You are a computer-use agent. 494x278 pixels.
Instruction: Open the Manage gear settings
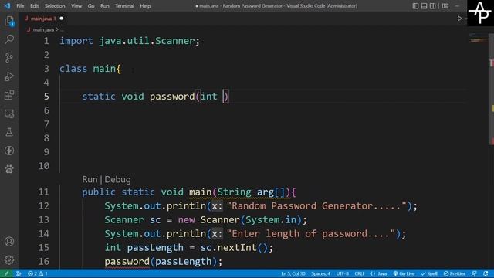[x=9, y=260]
